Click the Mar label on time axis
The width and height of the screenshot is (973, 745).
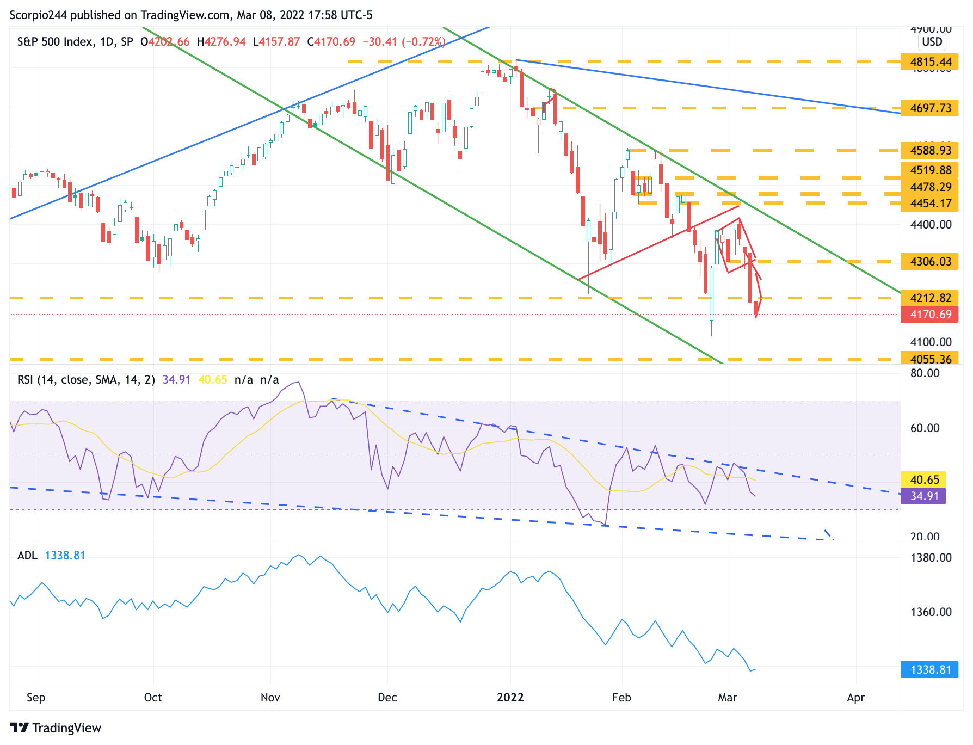pos(728,698)
